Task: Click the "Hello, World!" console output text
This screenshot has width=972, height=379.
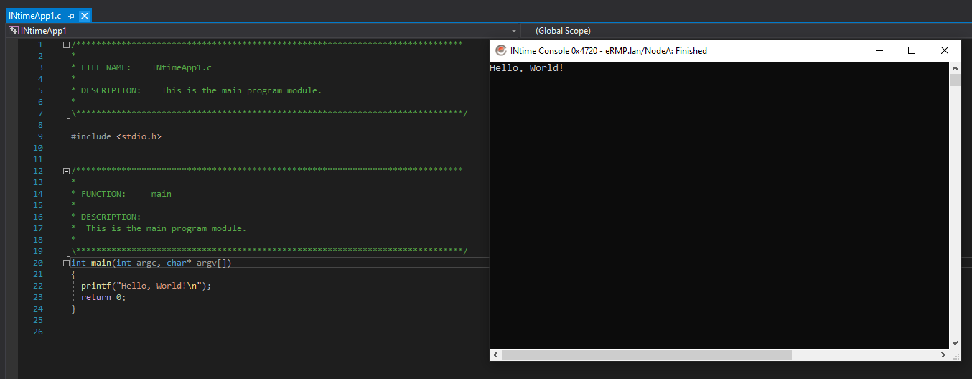Action: [x=526, y=68]
